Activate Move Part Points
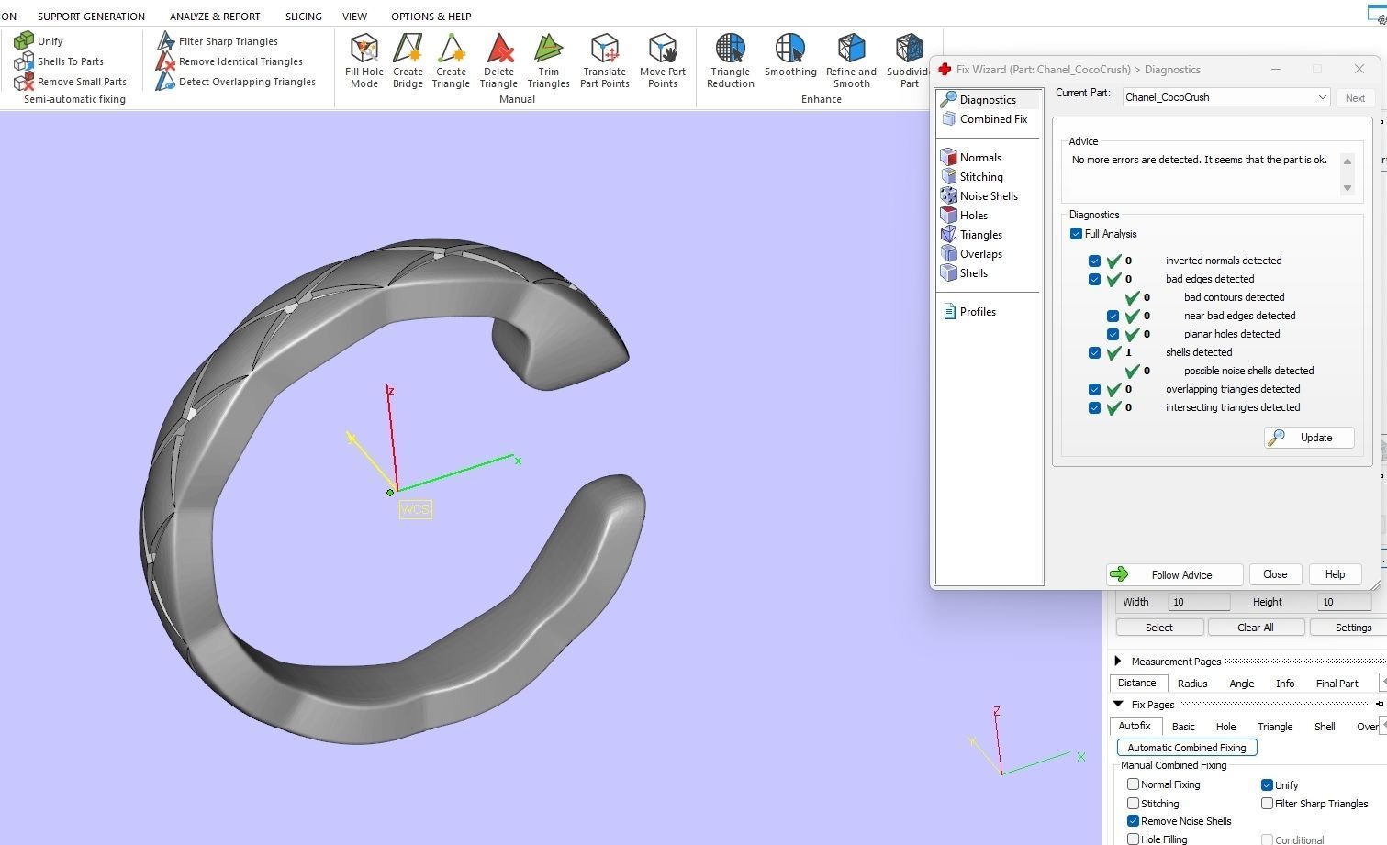This screenshot has width=1387, height=845. [x=663, y=61]
